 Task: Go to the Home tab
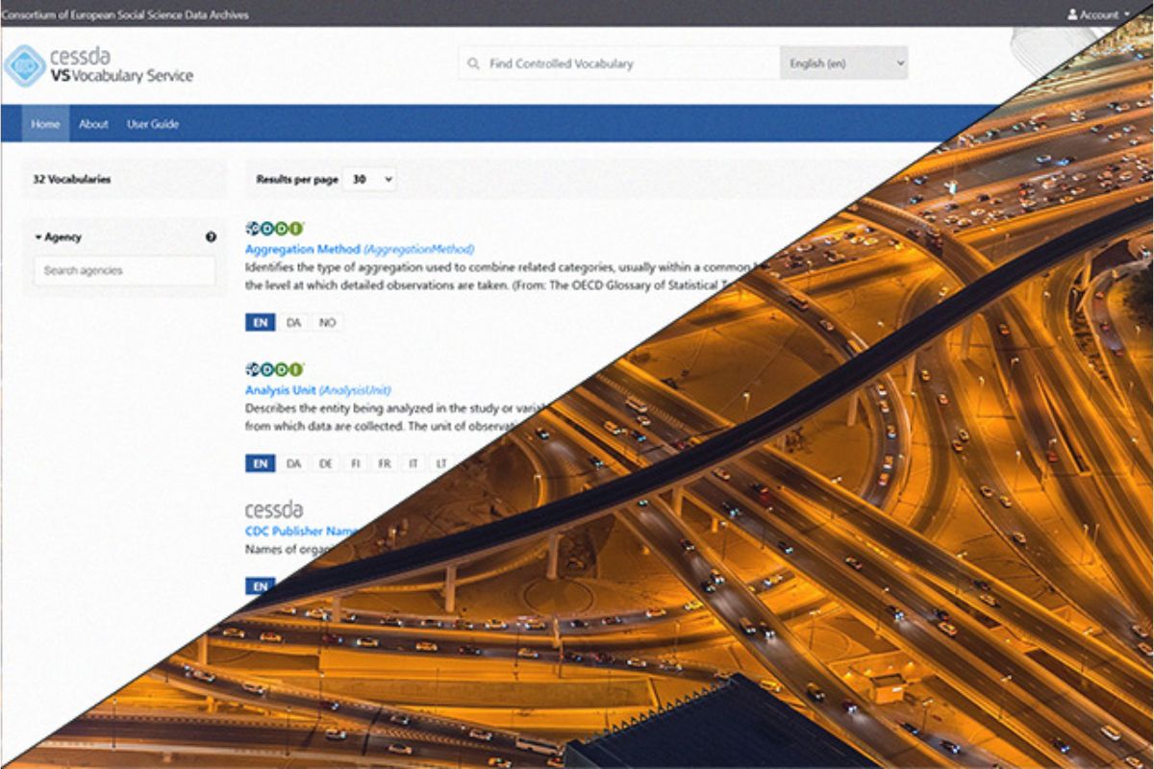(x=45, y=124)
